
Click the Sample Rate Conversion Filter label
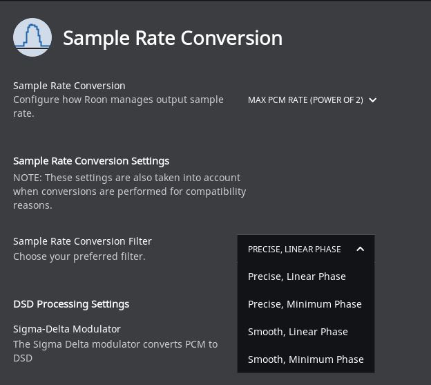pyautogui.click(x=82, y=241)
